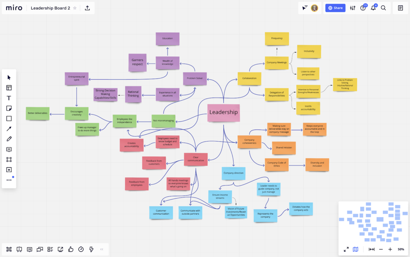This screenshot has height=257, width=410.
Task: Click the pink Leadership sticky note
Action: coord(223,113)
